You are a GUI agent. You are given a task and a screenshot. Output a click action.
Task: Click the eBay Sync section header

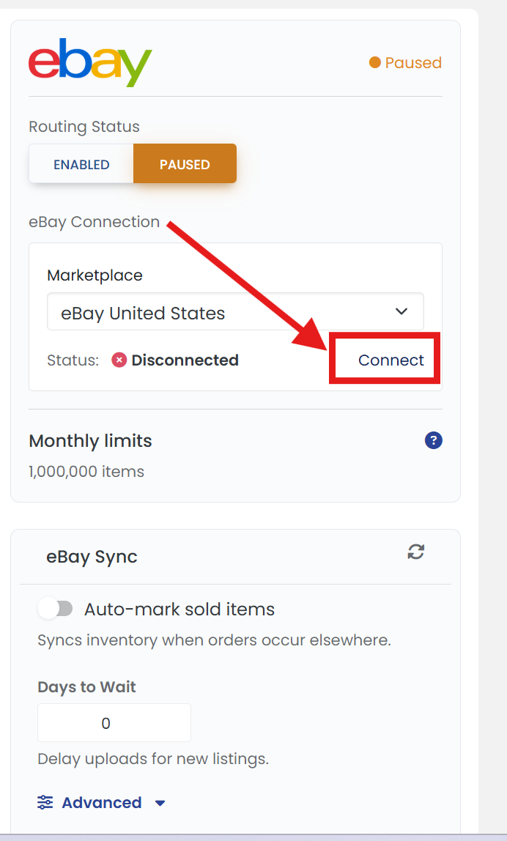pyautogui.click(x=92, y=557)
